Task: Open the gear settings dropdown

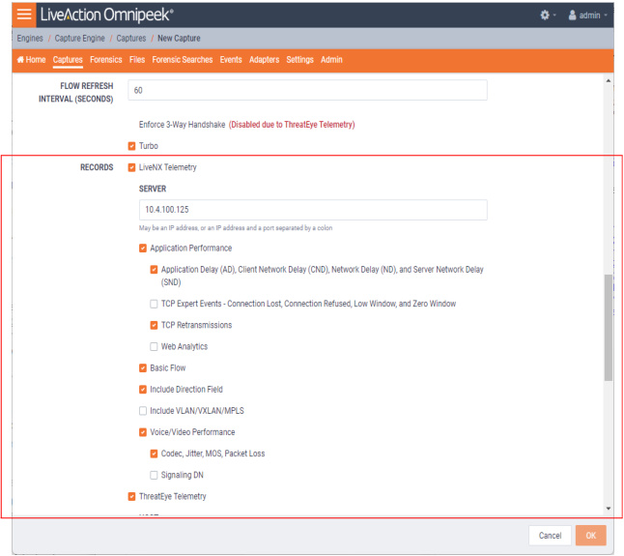Action: tap(548, 15)
